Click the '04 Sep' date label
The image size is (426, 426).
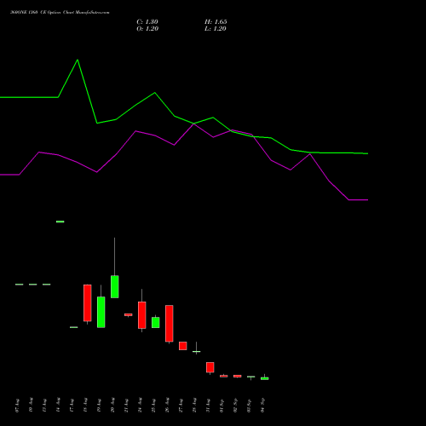coord(262,406)
